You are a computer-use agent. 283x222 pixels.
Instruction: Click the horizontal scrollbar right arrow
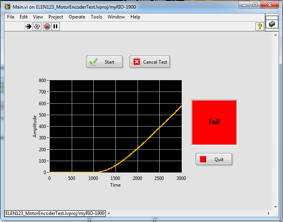point(268,213)
